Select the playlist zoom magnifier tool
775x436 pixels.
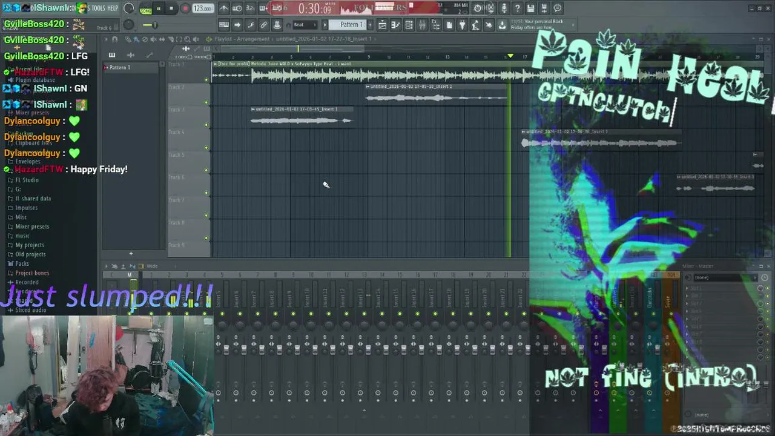pos(188,39)
